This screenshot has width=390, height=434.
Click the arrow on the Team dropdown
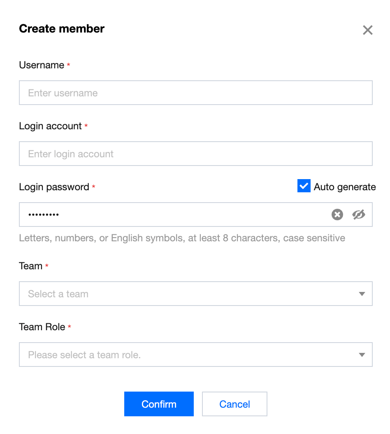click(362, 294)
